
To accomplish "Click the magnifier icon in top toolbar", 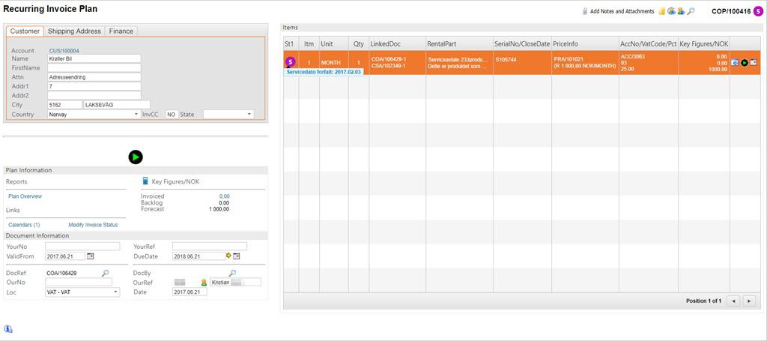I will (691, 11).
